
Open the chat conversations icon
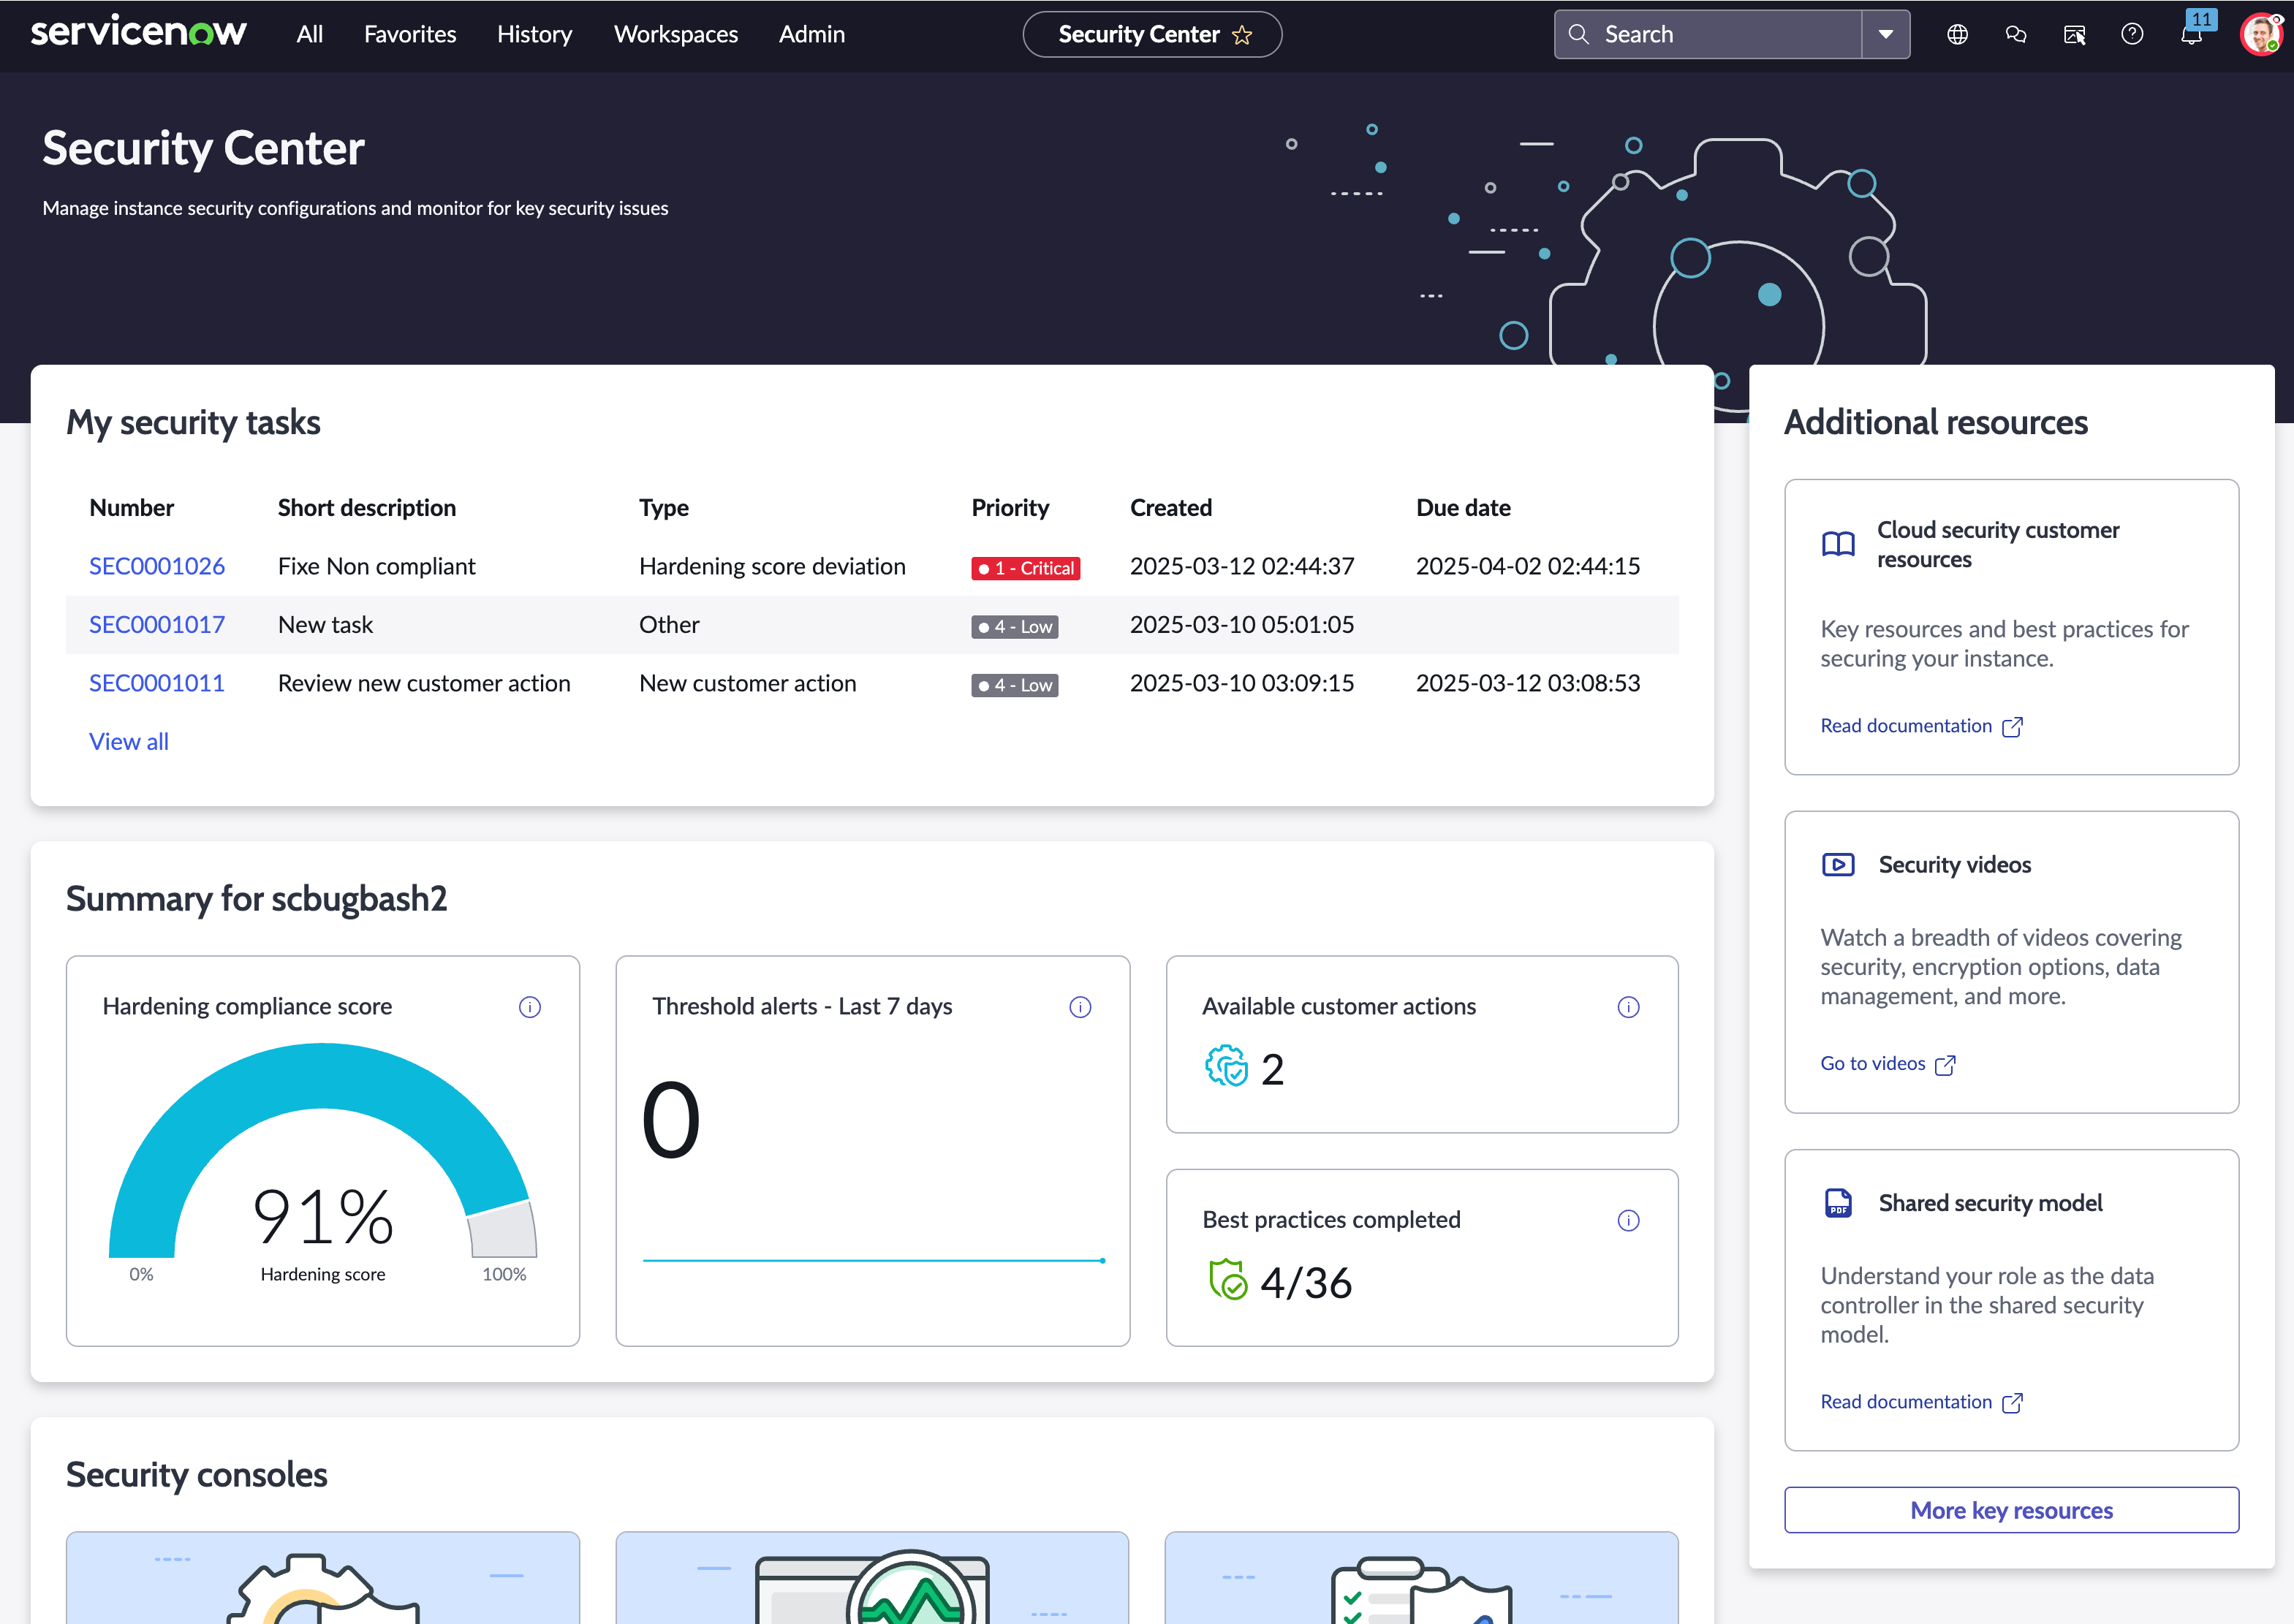2016,34
